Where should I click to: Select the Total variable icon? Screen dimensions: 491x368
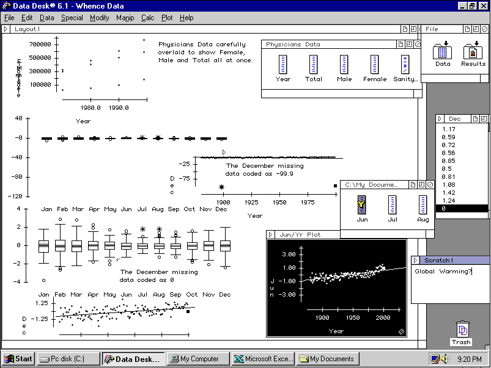tap(313, 65)
